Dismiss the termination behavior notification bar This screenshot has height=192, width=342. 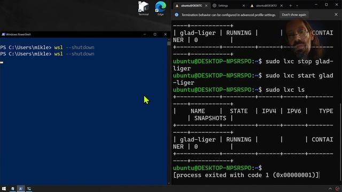[x=336, y=14]
